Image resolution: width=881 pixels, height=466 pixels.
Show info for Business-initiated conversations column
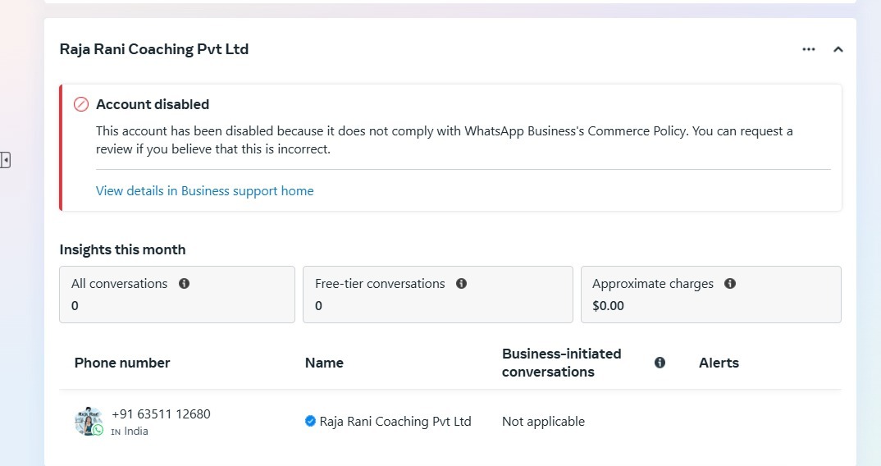[660, 363]
